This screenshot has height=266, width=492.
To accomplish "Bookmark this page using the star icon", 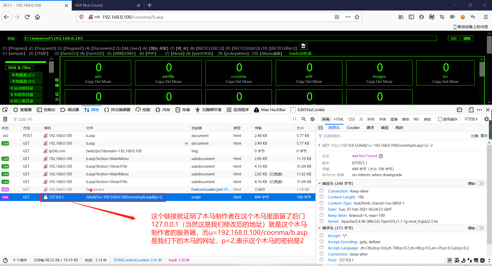I will click(x=357, y=17).
